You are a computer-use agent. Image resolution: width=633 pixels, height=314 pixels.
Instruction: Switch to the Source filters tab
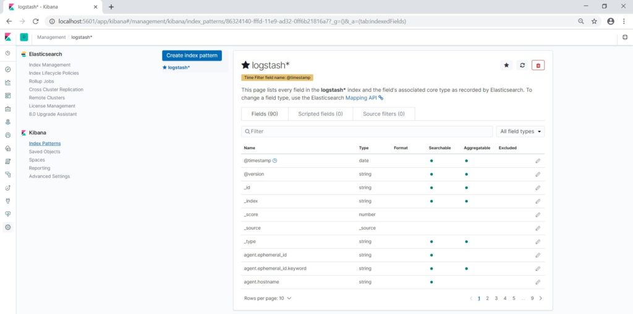(x=383, y=114)
